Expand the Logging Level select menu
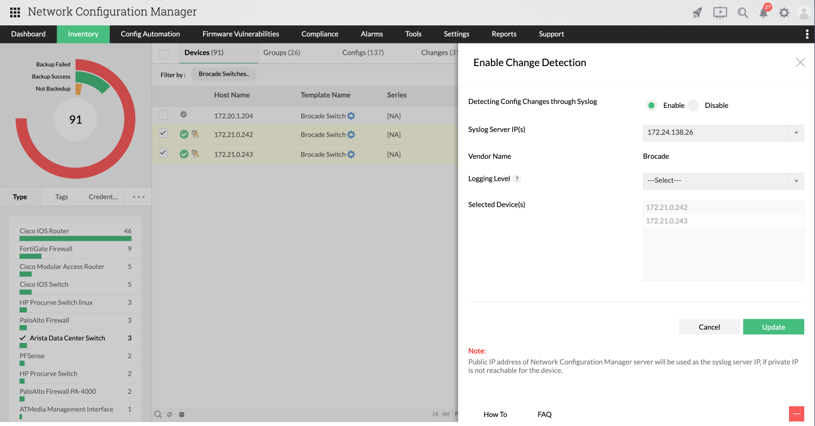The image size is (815, 426). (x=796, y=181)
